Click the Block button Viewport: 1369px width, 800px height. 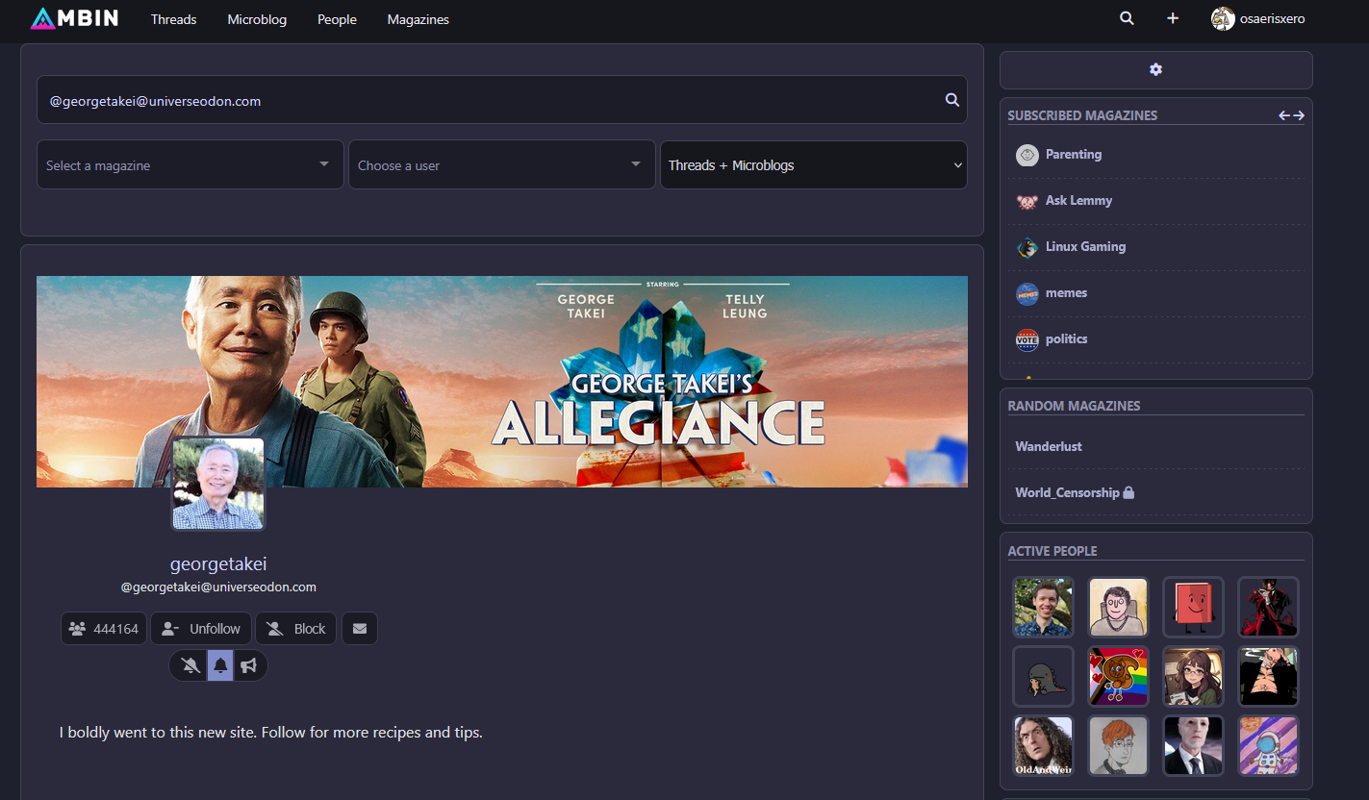(296, 629)
